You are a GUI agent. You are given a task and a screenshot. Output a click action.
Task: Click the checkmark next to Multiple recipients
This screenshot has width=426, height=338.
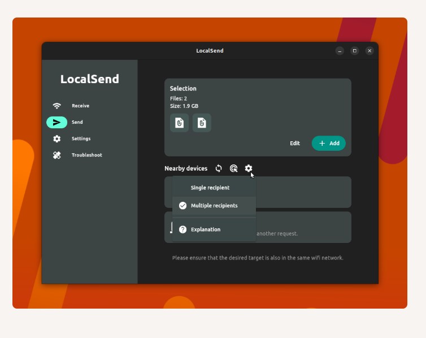click(x=183, y=206)
